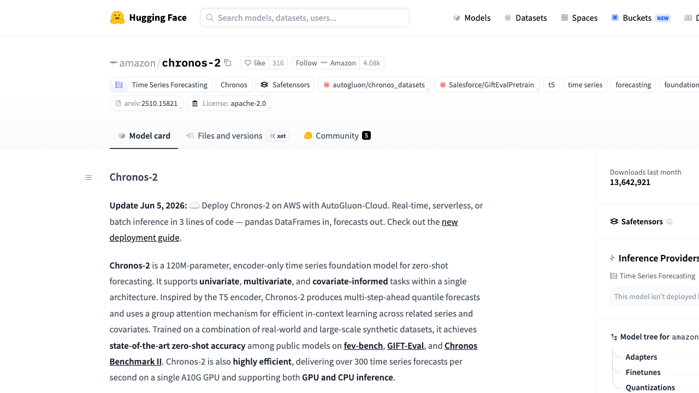Open the Community tab

point(337,135)
